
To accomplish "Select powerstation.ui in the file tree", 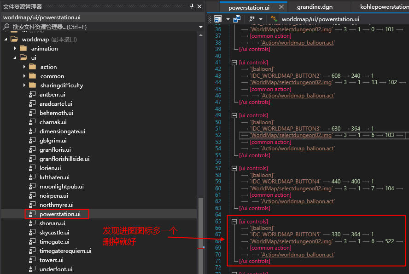I will 60,214.
